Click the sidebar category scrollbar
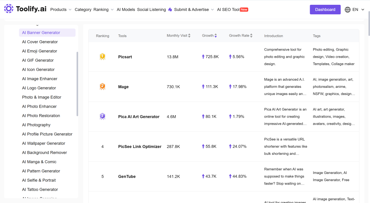The height and width of the screenshot is (203, 370). click(77, 84)
